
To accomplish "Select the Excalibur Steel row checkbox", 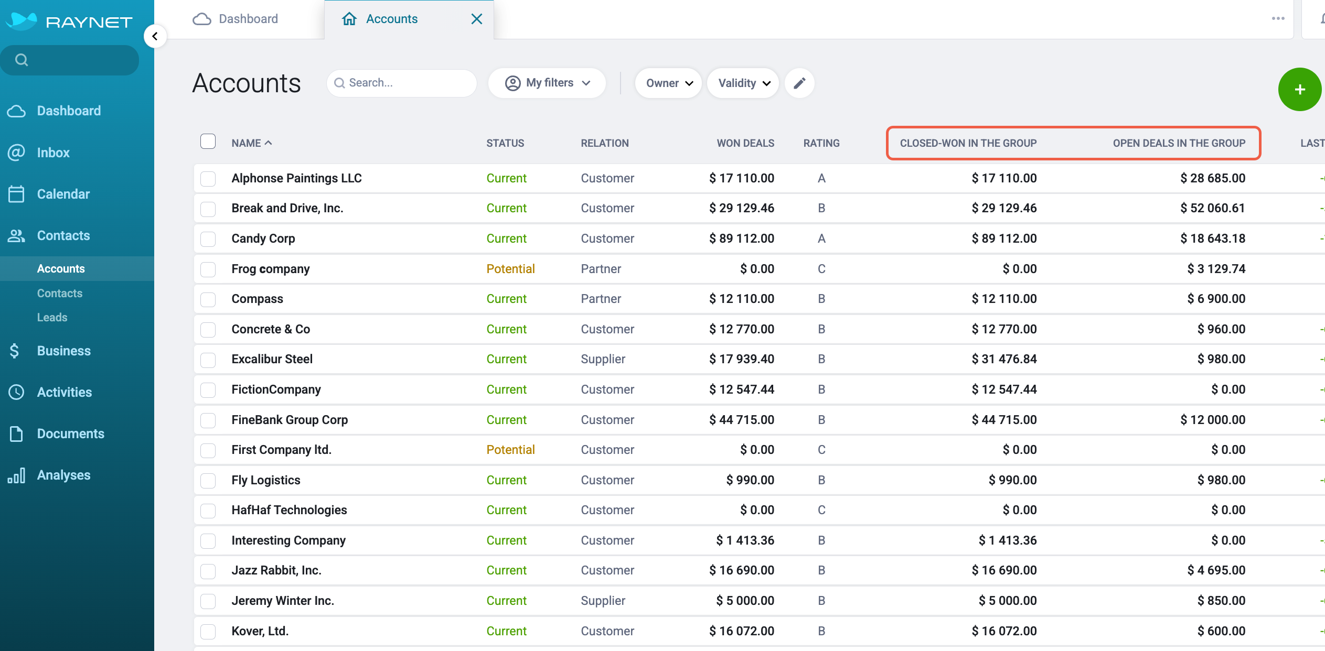I will 208,360.
